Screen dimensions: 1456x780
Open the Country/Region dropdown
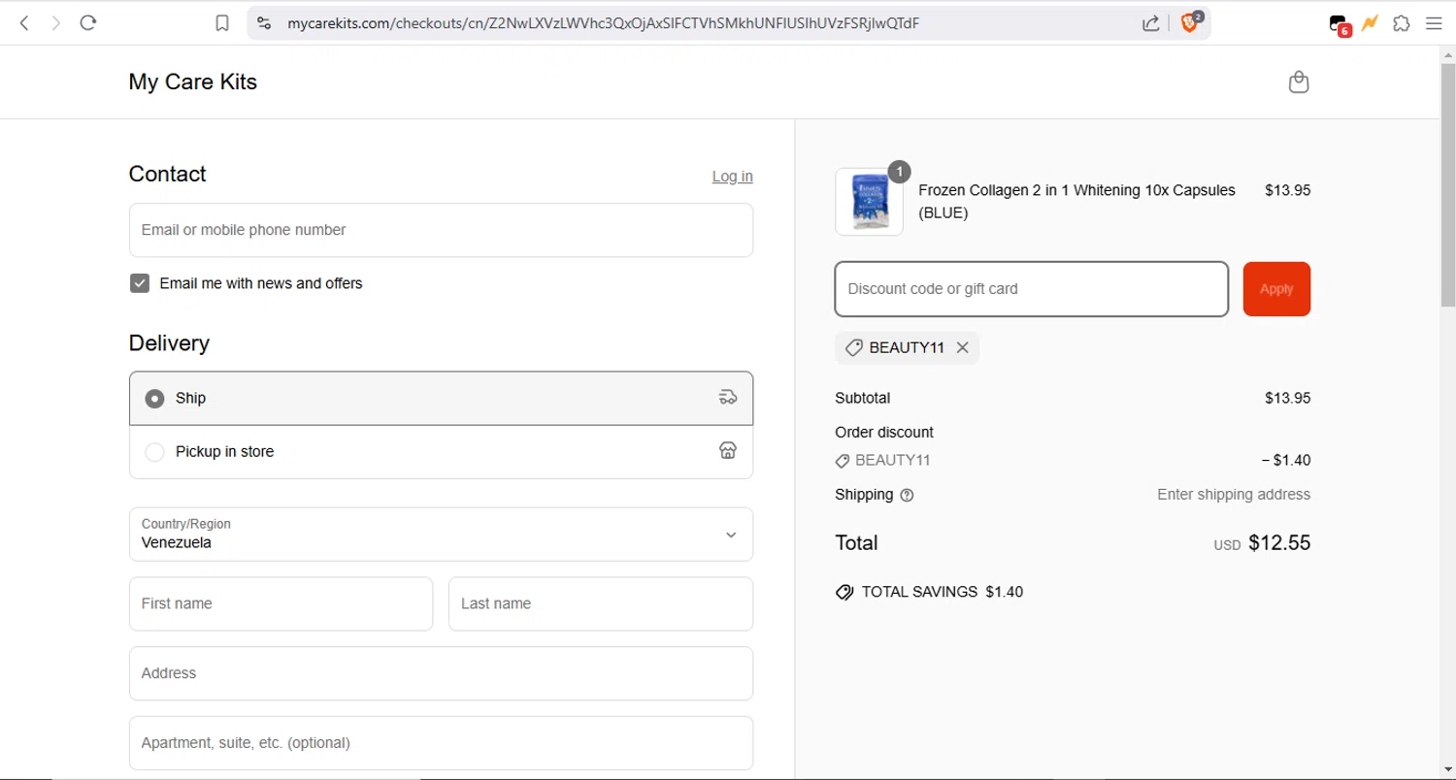441,534
